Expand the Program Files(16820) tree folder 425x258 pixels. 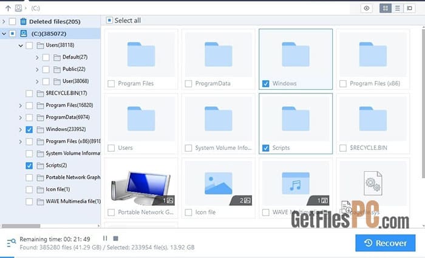pyautogui.click(x=20, y=106)
